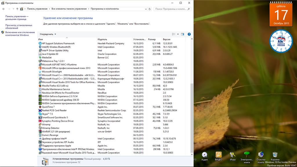Open the Электронные книги desktop shortcut
This screenshot has height=167, width=297.
[x=247, y=157]
